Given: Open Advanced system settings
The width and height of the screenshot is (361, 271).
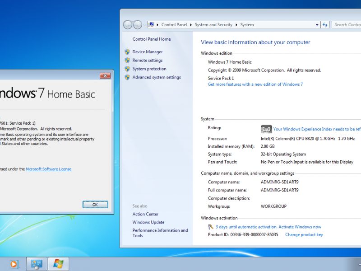Looking at the screenshot, I should pos(157,77).
